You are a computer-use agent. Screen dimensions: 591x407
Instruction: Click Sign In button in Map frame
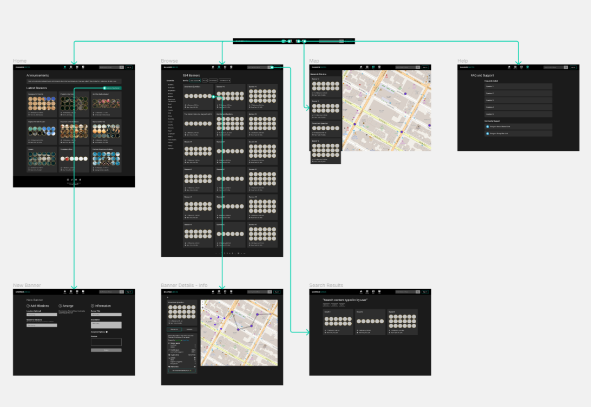425,68
